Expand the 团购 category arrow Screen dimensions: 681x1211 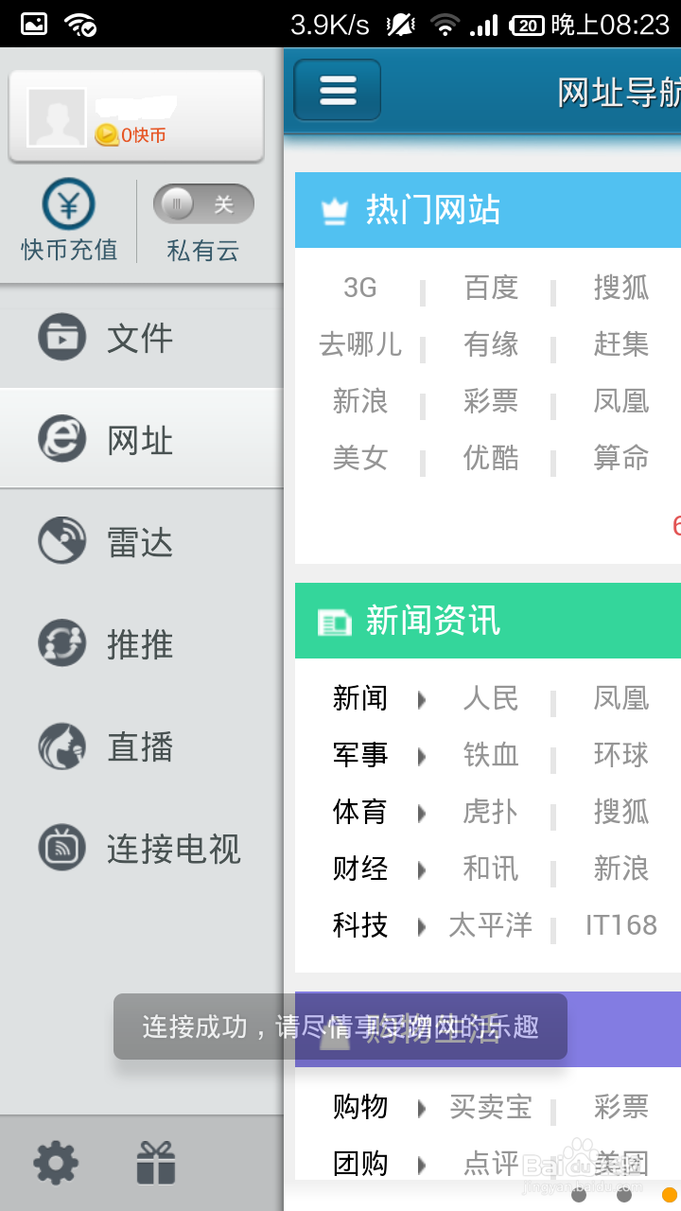422,1165
